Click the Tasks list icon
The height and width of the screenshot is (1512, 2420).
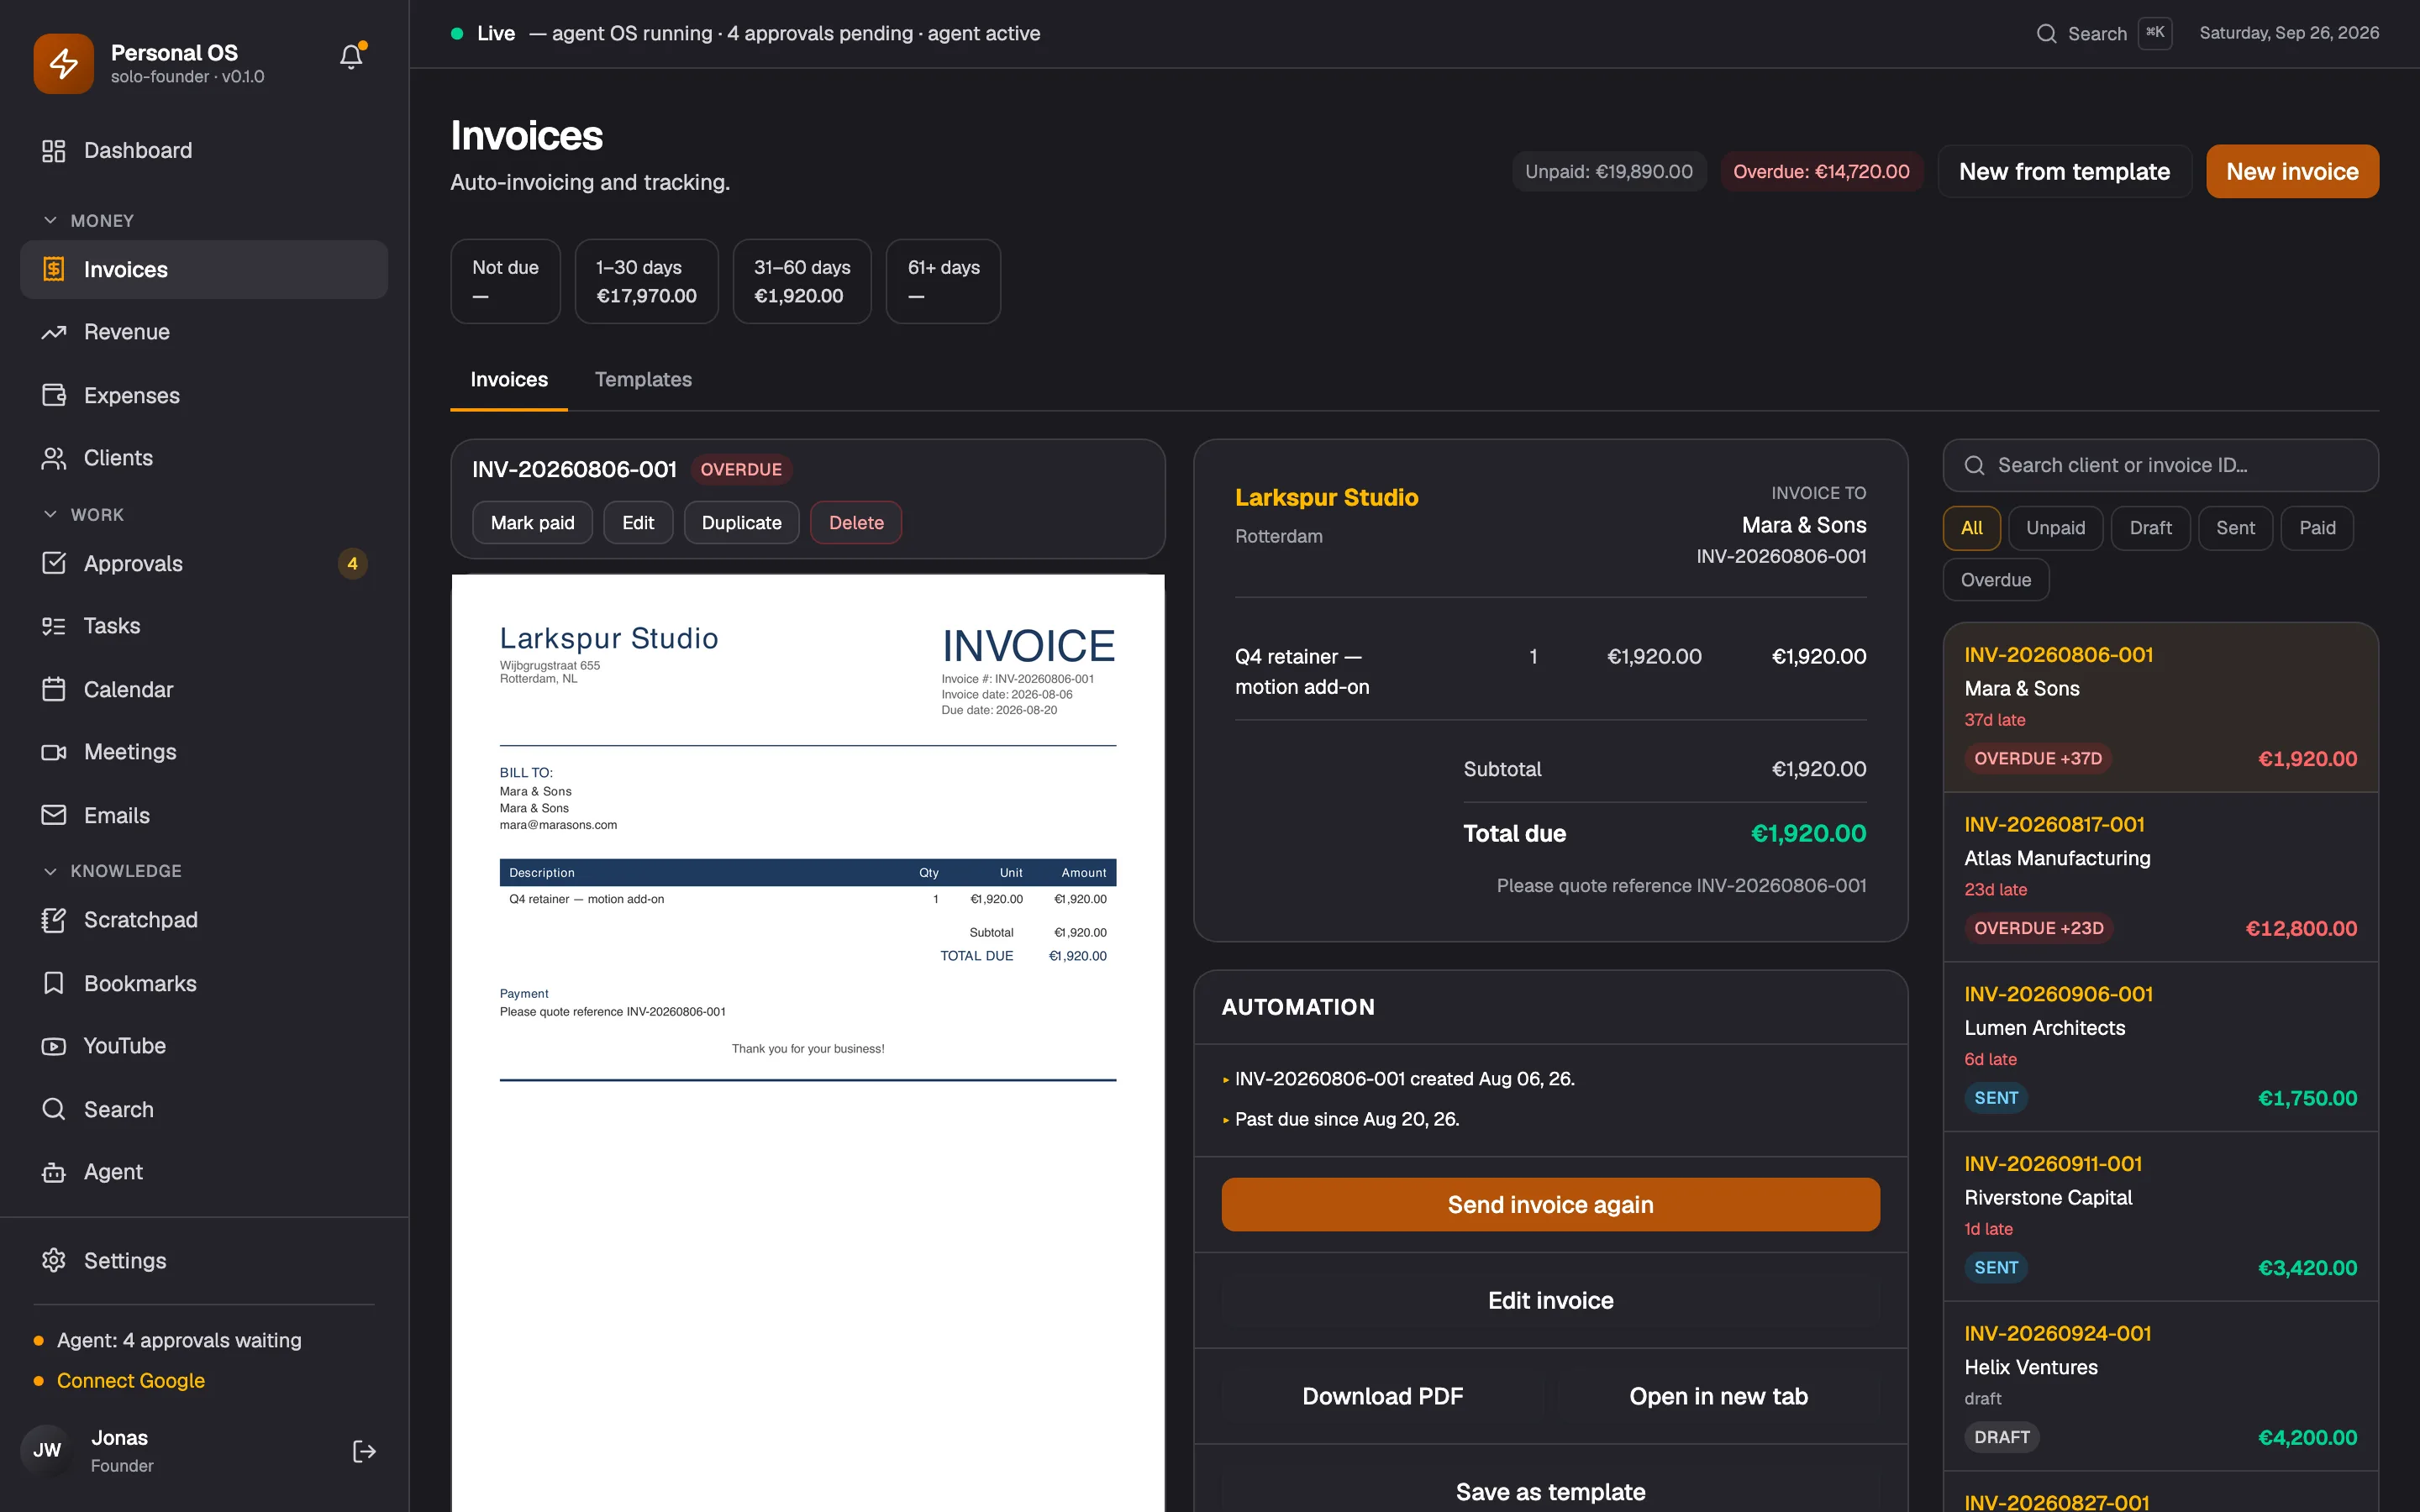point(54,626)
